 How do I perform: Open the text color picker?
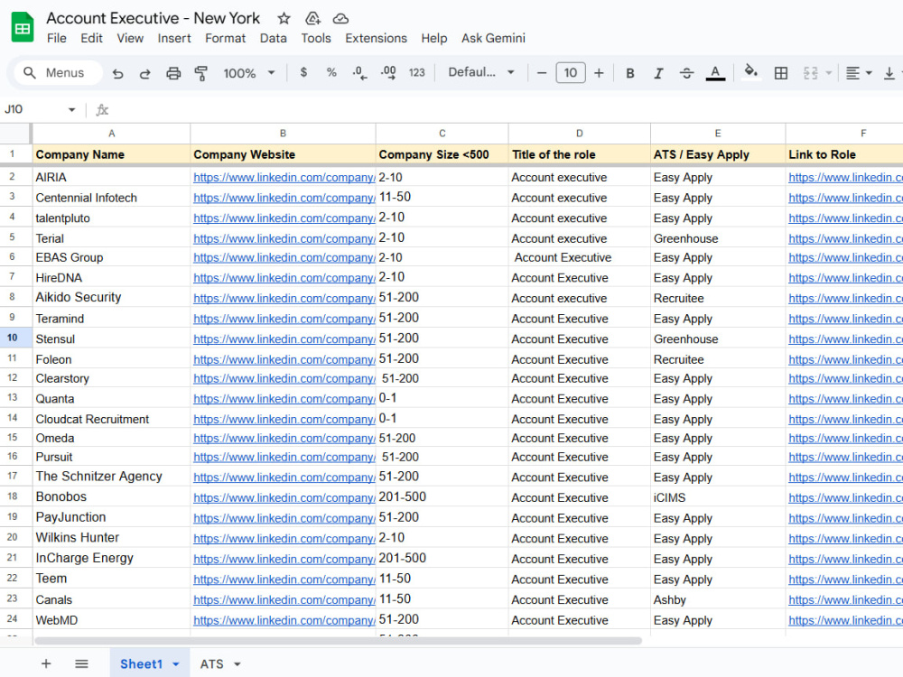715,73
